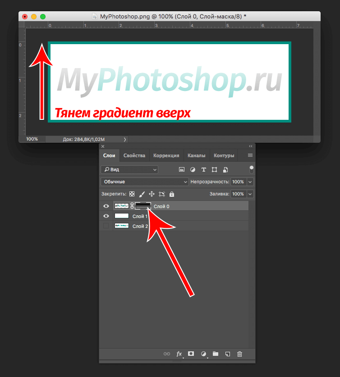Click the add layer mask icon

click(x=191, y=354)
